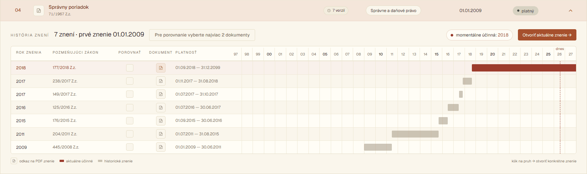The height and width of the screenshot is (174, 587).
Task: Click validity '01.11.2017 — 31.08.2018'
Action: click(x=197, y=81)
